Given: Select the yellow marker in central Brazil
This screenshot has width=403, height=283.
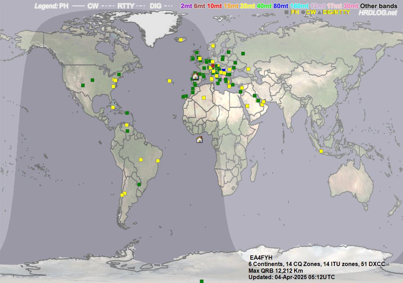Looking at the screenshot, I should pos(141,160).
